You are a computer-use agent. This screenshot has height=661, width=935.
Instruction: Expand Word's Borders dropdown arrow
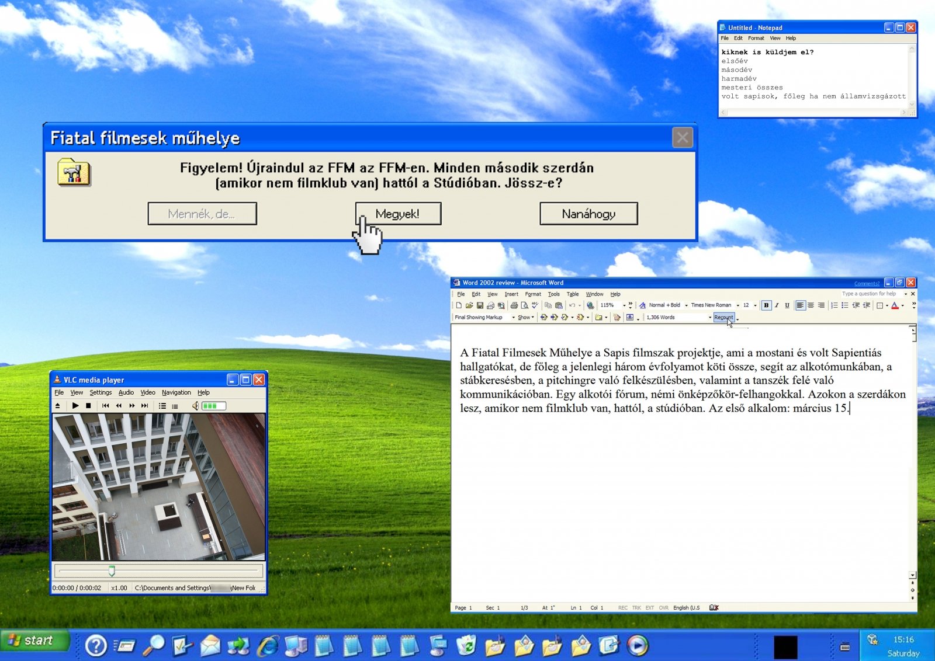pos(887,305)
